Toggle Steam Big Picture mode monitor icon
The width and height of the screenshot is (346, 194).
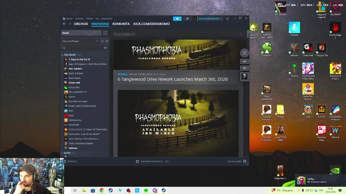point(228,19)
